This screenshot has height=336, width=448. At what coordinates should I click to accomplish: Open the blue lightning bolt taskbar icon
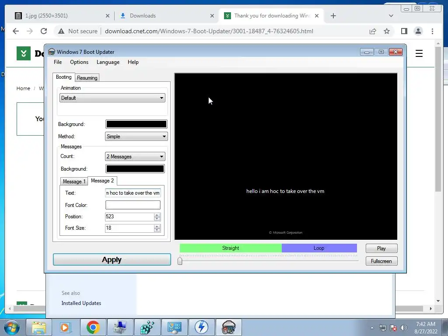click(x=201, y=327)
